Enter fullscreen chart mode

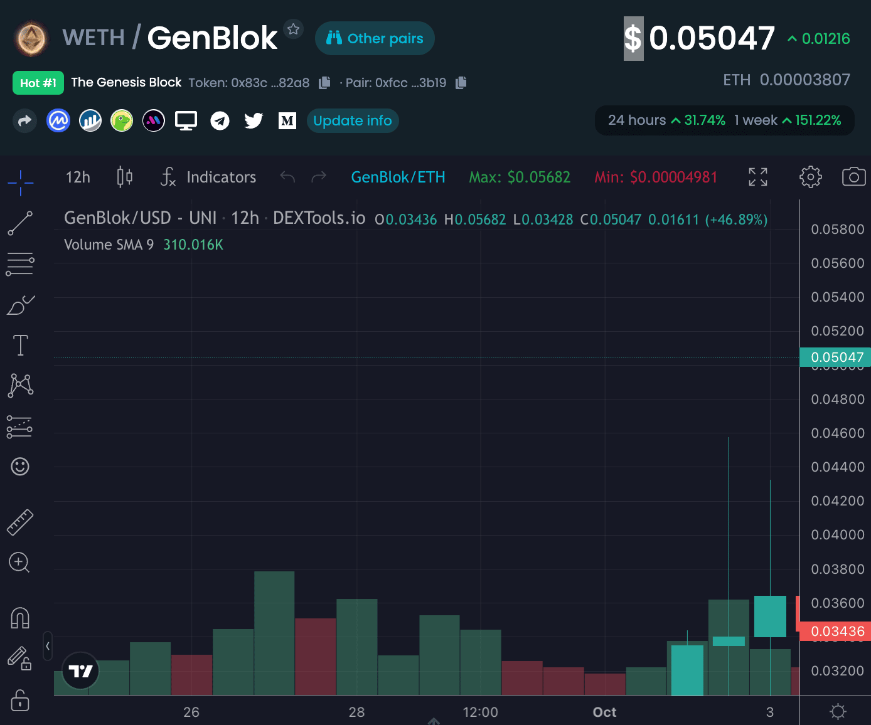pos(758,177)
